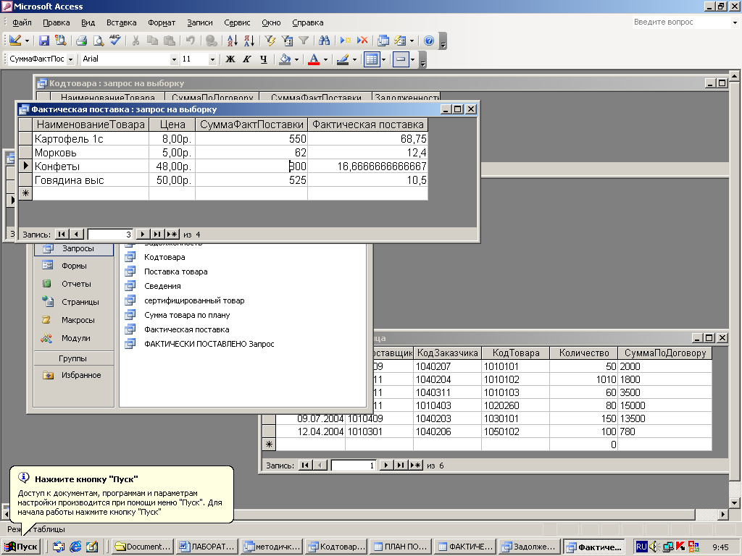Open the Gridlines button dropdown arrow
The width and height of the screenshot is (742, 556).
tap(383, 59)
